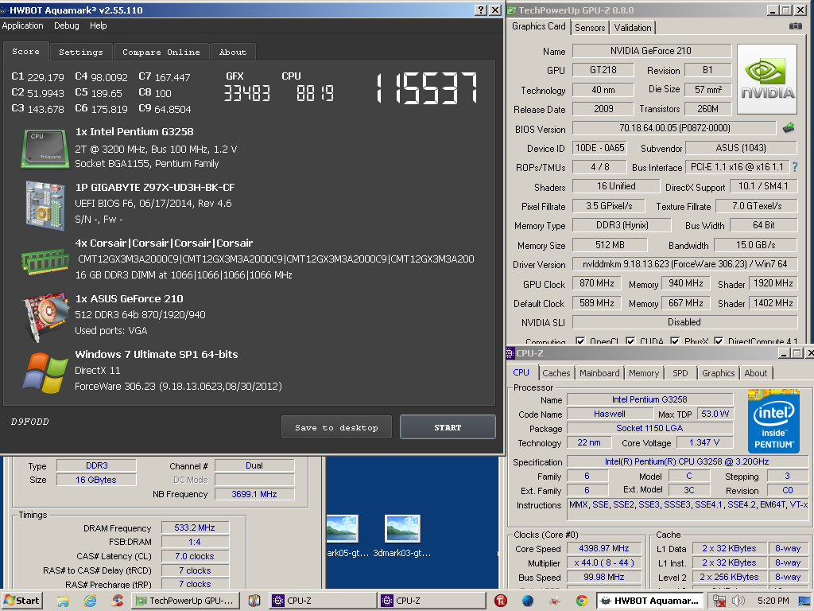Click the camera screenshot icon in GPU-Z
Viewport: 814px width, 611px height.
pos(795,26)
